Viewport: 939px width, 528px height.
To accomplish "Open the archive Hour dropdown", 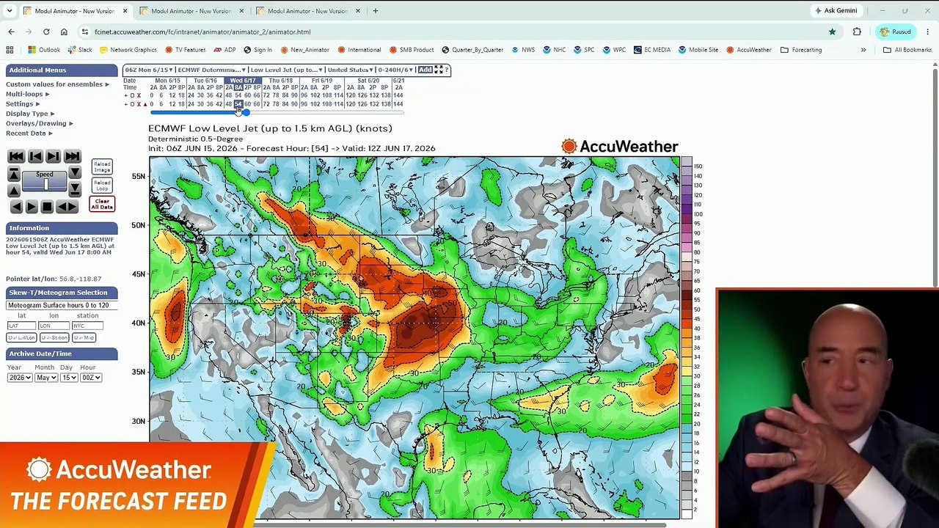I will (x=90, y=378).
